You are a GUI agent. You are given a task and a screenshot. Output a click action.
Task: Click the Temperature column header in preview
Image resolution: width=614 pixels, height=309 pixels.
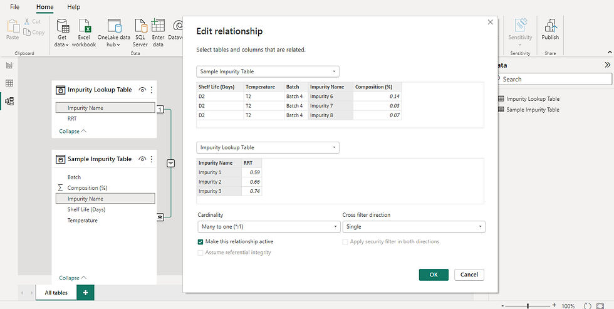coord(264,87)
